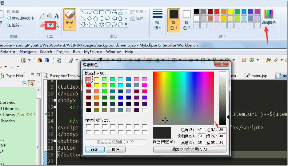Select the Fill bucket tool
288x166 pixels.
[50, 16]
